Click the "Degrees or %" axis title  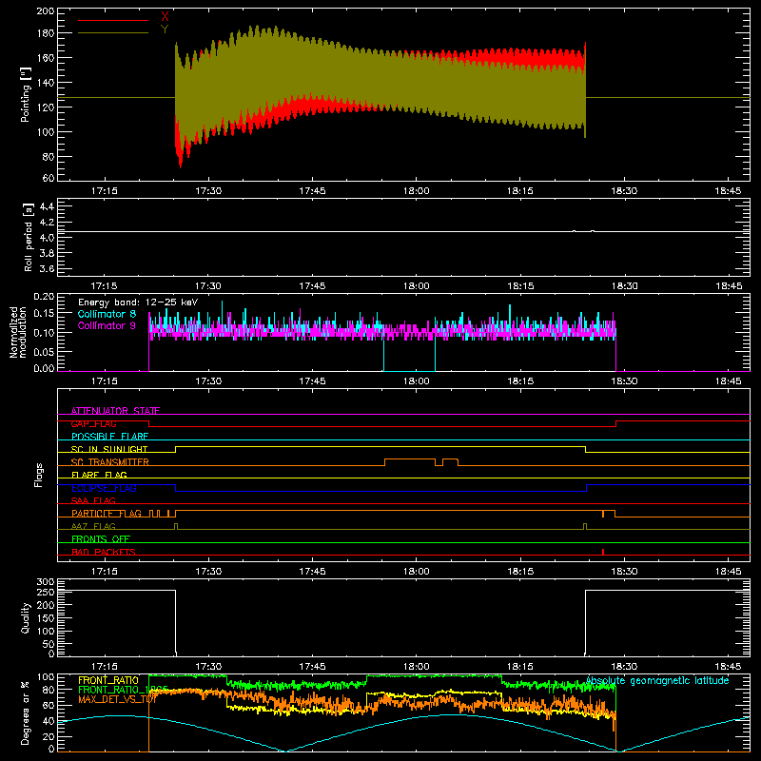click(x=26, y=712)
